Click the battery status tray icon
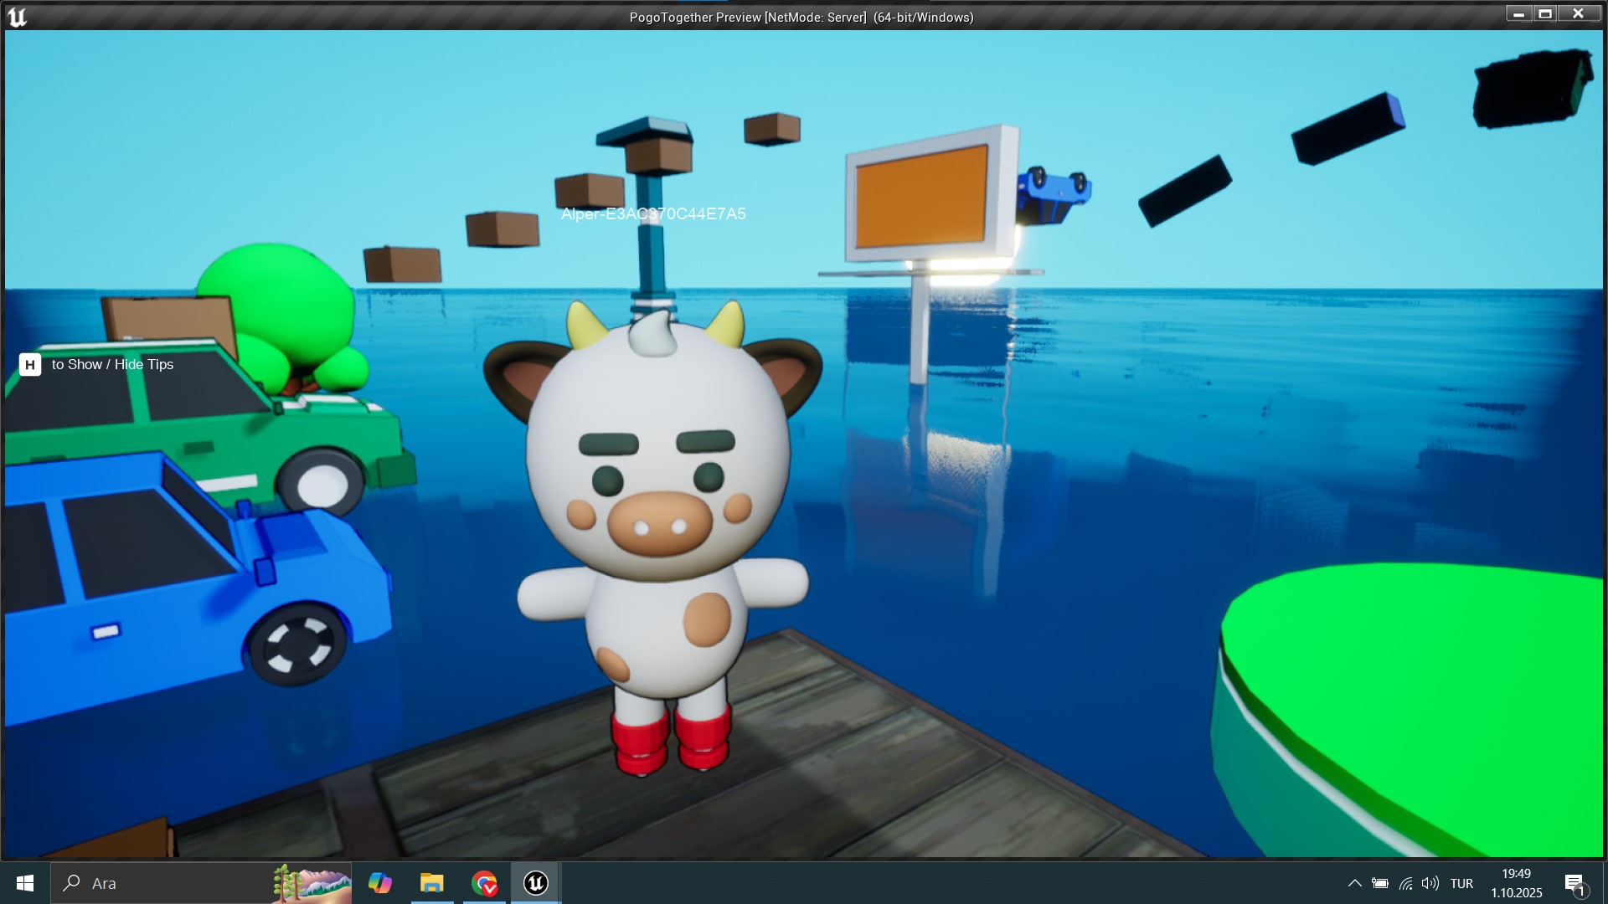This screenshot has width=1608, height=904. (x=1380, y=883)
